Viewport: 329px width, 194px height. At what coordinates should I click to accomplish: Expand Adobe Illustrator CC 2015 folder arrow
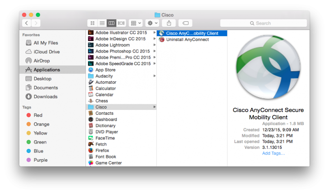(155, 33)
